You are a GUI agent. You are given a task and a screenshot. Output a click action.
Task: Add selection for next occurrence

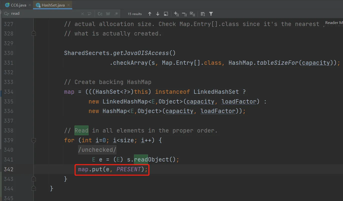click(x=176, y=14)
